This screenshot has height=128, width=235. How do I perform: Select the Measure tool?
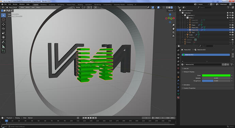tap(3, 47)
